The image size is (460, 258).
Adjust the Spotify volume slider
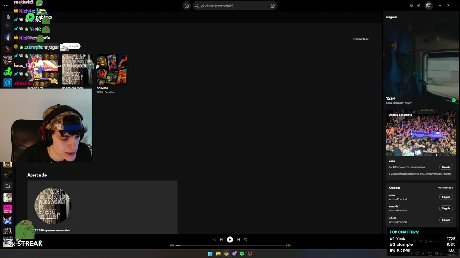[437, 242]
